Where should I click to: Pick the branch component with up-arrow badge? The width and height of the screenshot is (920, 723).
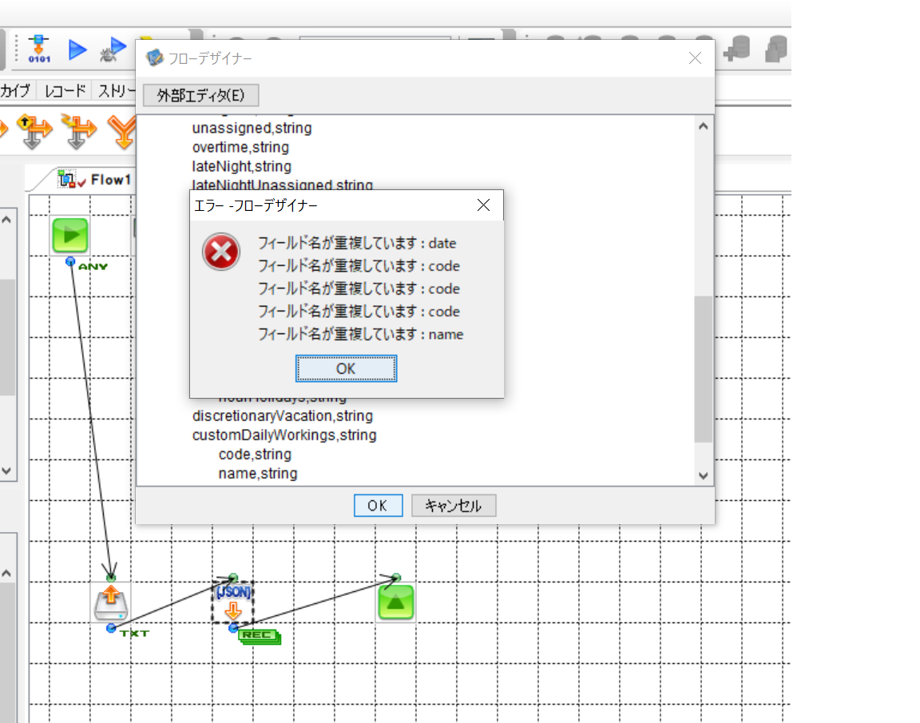(x=33, y=130)
